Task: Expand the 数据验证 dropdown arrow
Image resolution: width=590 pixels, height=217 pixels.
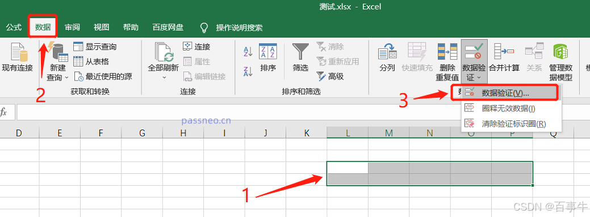Action: [479, 77]
